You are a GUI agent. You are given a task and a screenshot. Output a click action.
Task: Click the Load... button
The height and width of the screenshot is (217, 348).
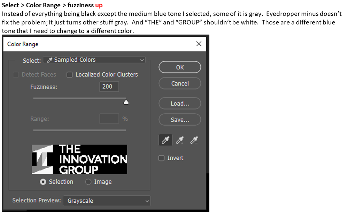[180, 103]
